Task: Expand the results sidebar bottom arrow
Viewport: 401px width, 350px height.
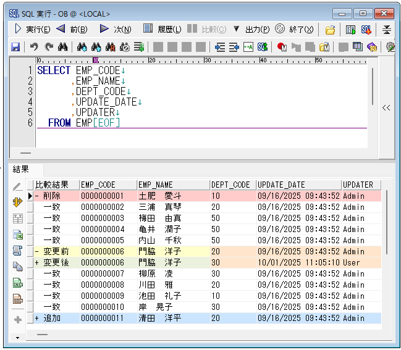Action: tap(17, 338)
